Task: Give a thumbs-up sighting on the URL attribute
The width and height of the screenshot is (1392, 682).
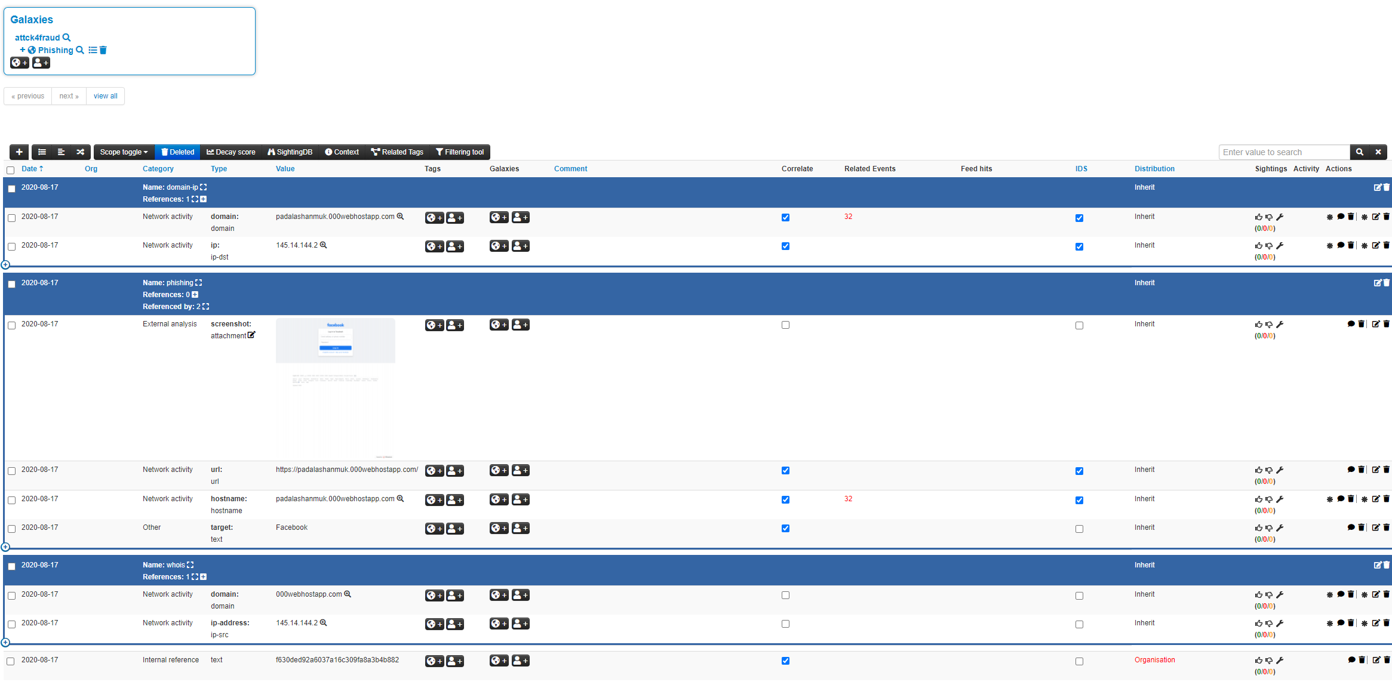Action: tap(1259, 470)
